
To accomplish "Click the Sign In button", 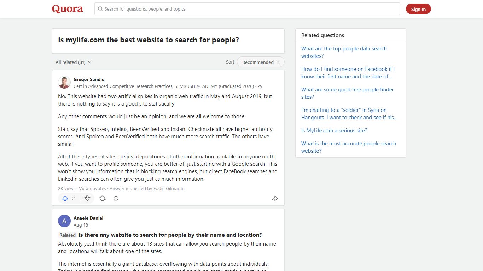I will click(418, 9).
